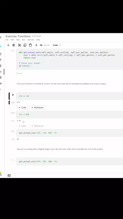Click the + Code button below output 576

23,107
